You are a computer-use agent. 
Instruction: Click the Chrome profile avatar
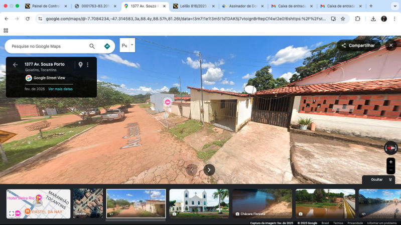coord(384,19)
